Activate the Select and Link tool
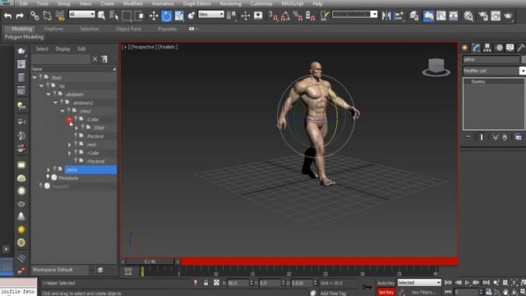This screenshot has width=526, height=296. [x=35, y=16]
